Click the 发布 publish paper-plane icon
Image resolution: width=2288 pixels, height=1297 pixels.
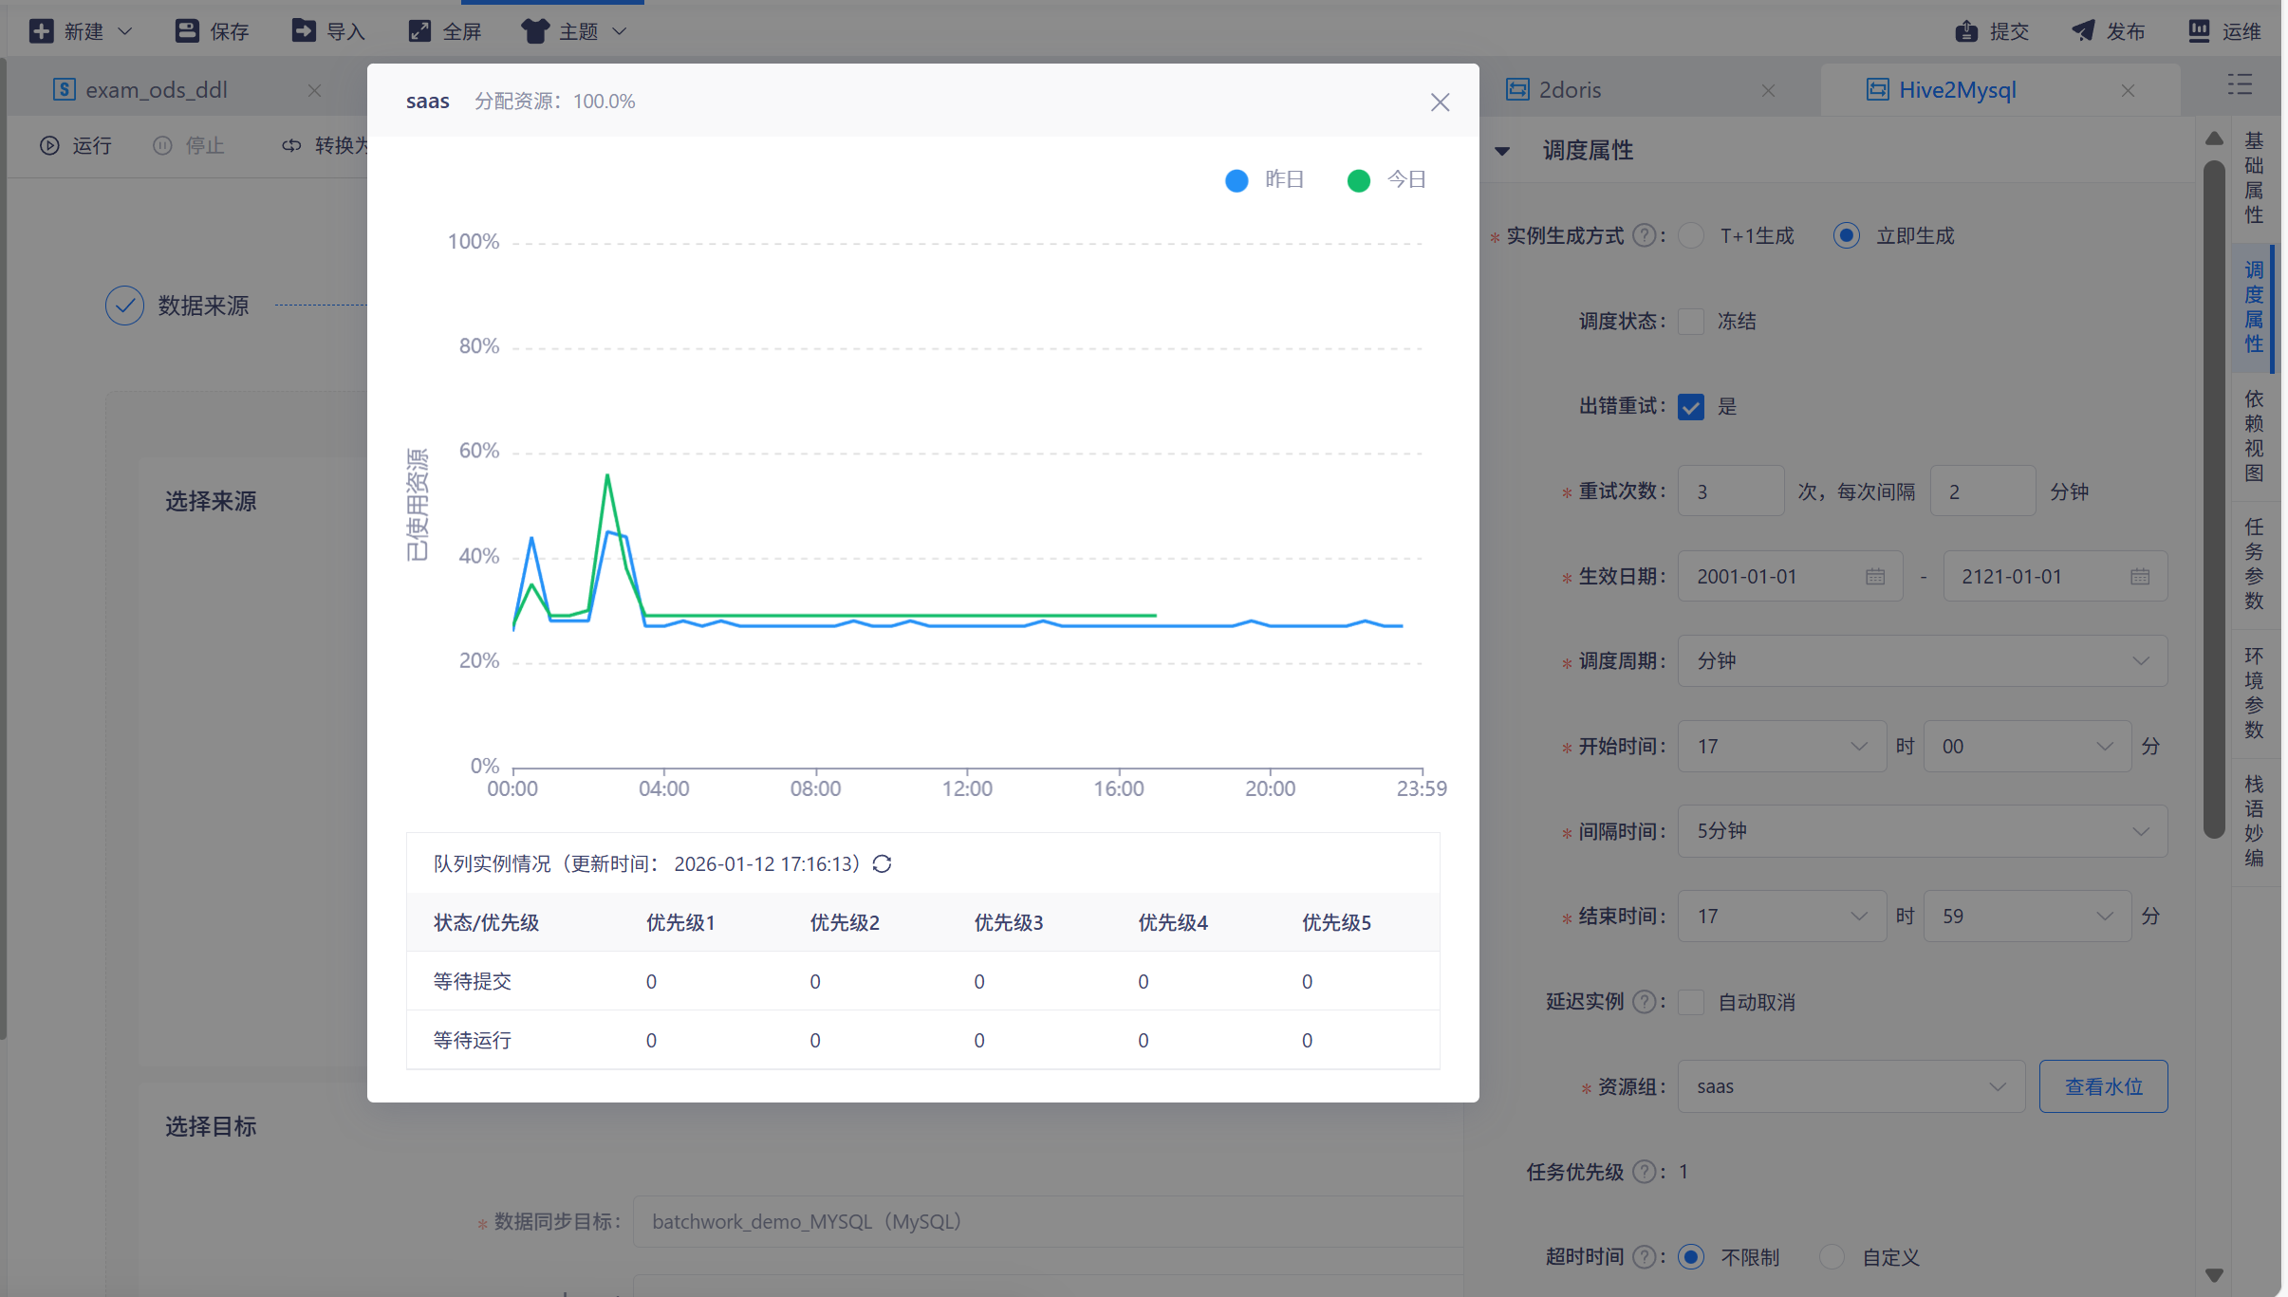(2083, 31)
